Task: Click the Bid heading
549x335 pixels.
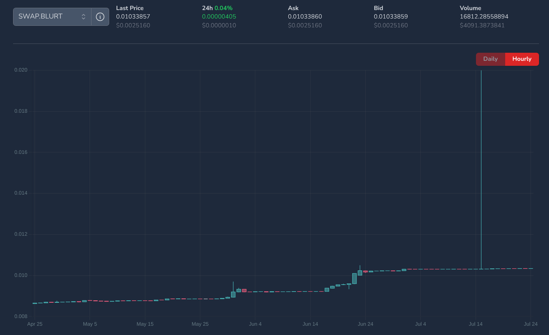Action: click(378, 8)
